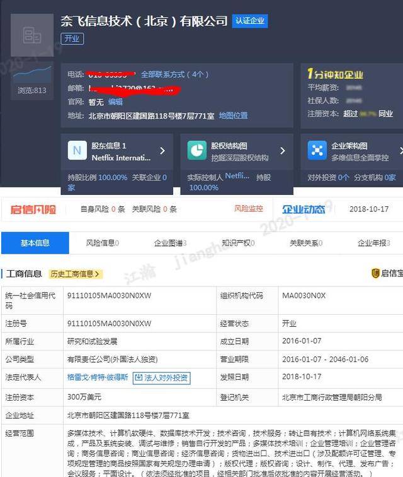Open Netflix Internati... shareholder name

click(x=121, y=158)
